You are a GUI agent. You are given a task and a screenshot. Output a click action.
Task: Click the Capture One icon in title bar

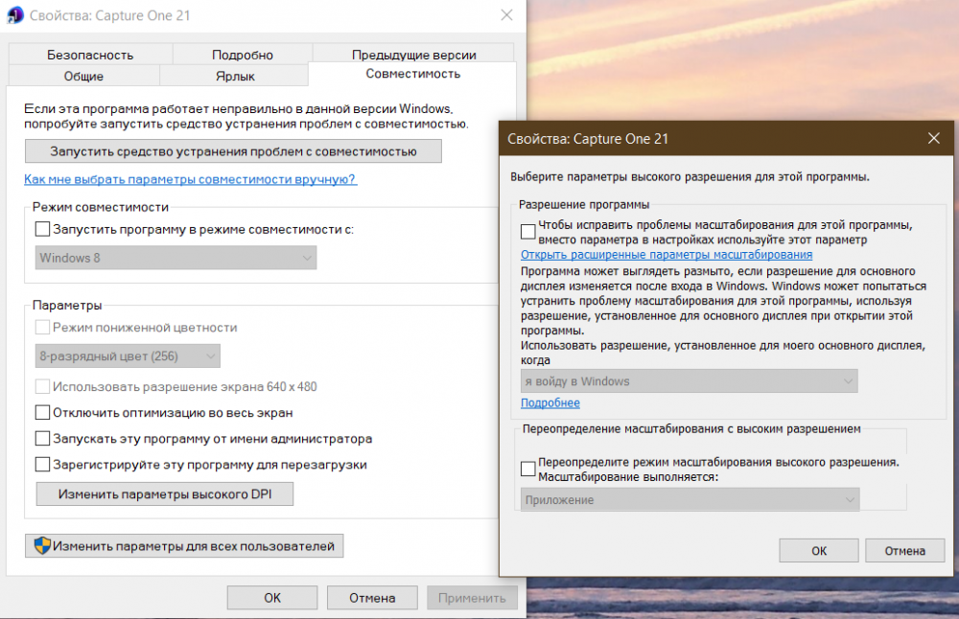(x=14, y=14)
